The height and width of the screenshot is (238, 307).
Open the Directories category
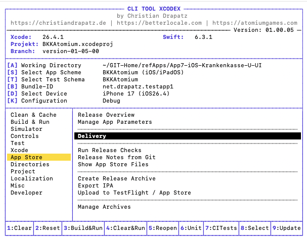click(x=30, y=164)
